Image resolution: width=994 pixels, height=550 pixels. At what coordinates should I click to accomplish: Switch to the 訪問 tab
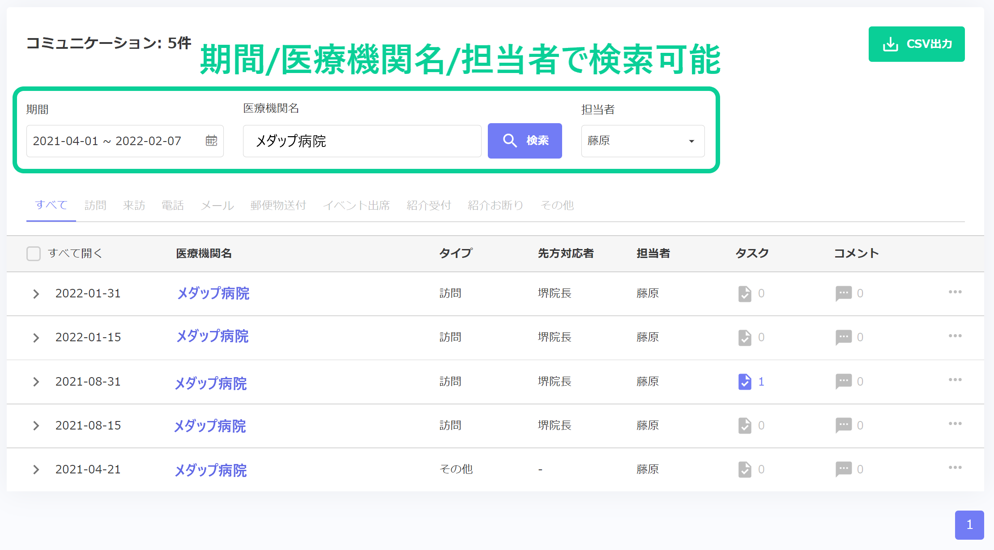click(x=95, y=205)
